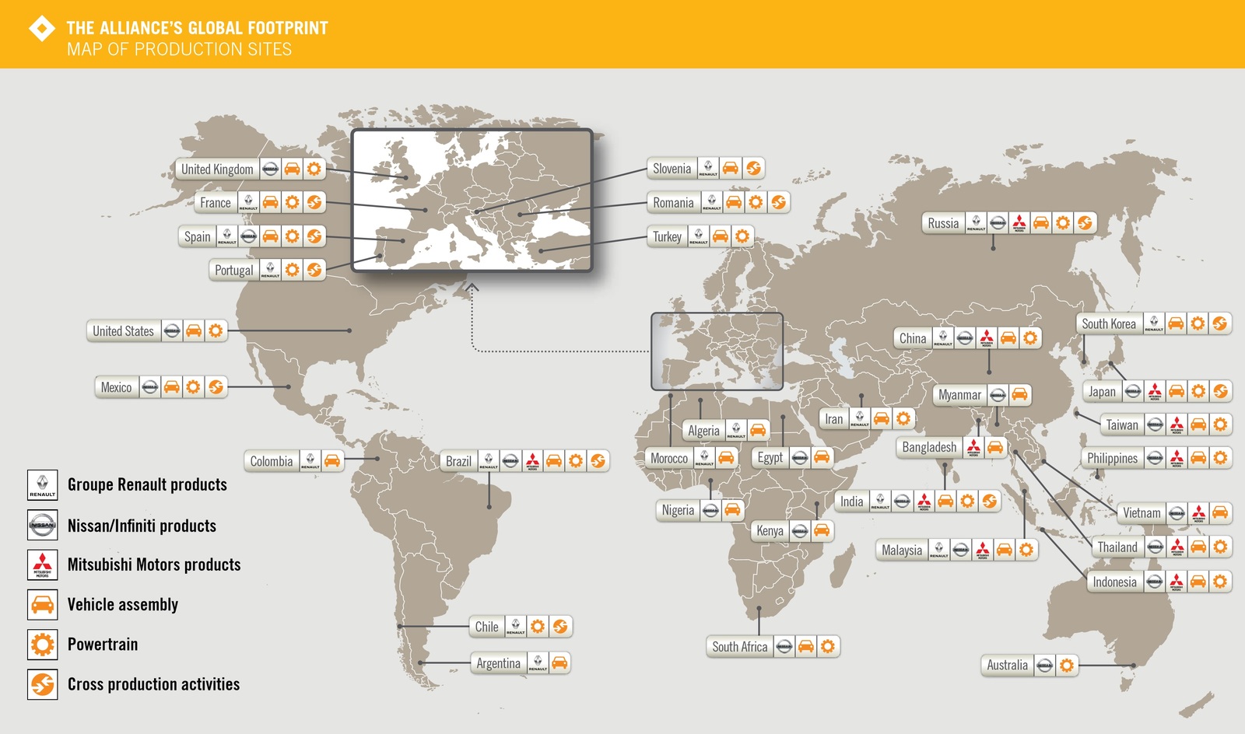Click the Renault logo in the legend

tap(42, 484)
